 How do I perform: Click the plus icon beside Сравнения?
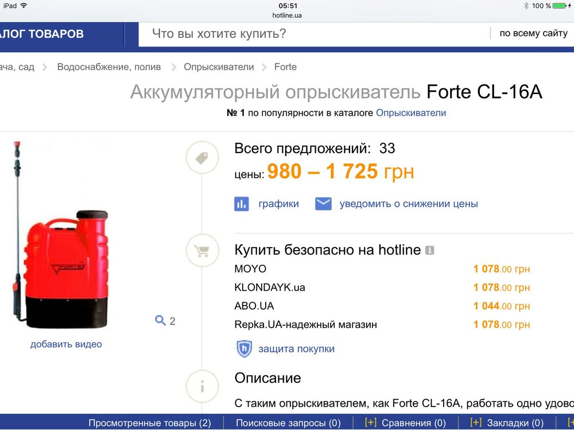coord(370,423)
